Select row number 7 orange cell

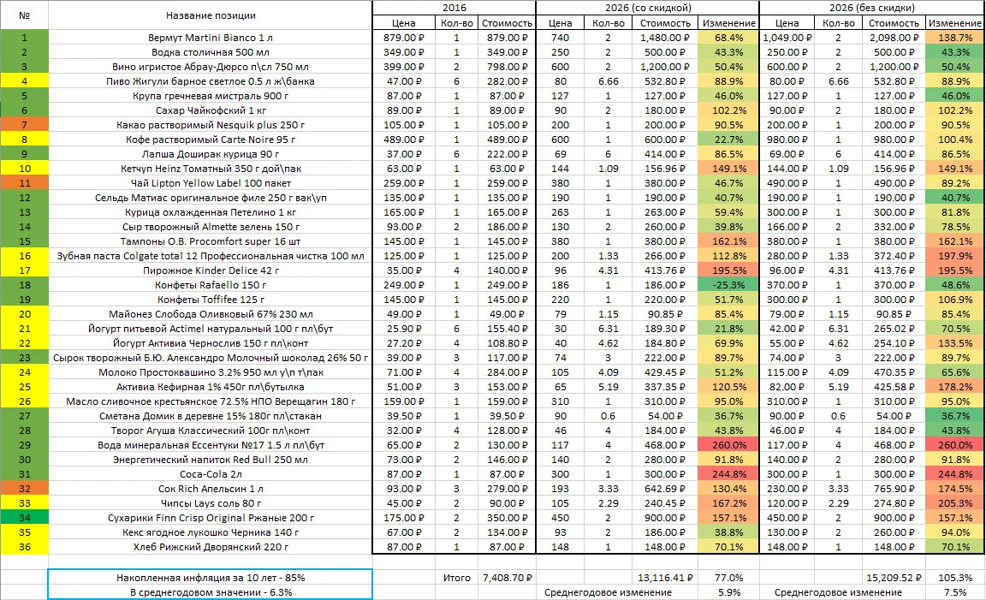coord(25,125)
